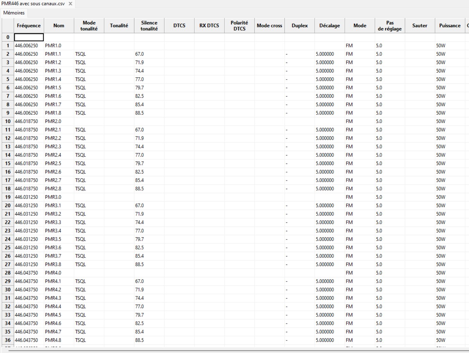Select row header number 1

pos(8,46)
